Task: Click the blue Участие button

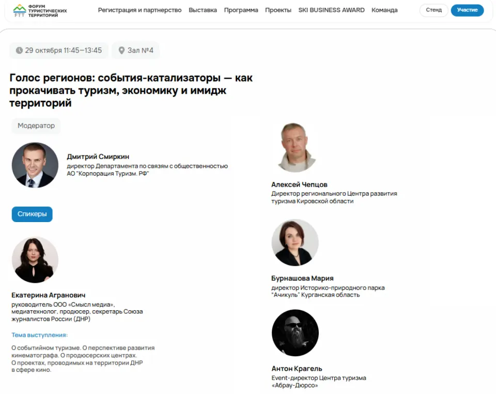Action: 467,10
